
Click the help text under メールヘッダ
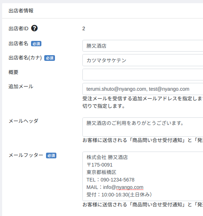coord(143,140)
